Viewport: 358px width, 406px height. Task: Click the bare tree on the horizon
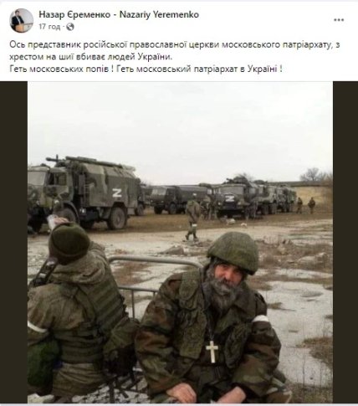(x=312, y=175)
